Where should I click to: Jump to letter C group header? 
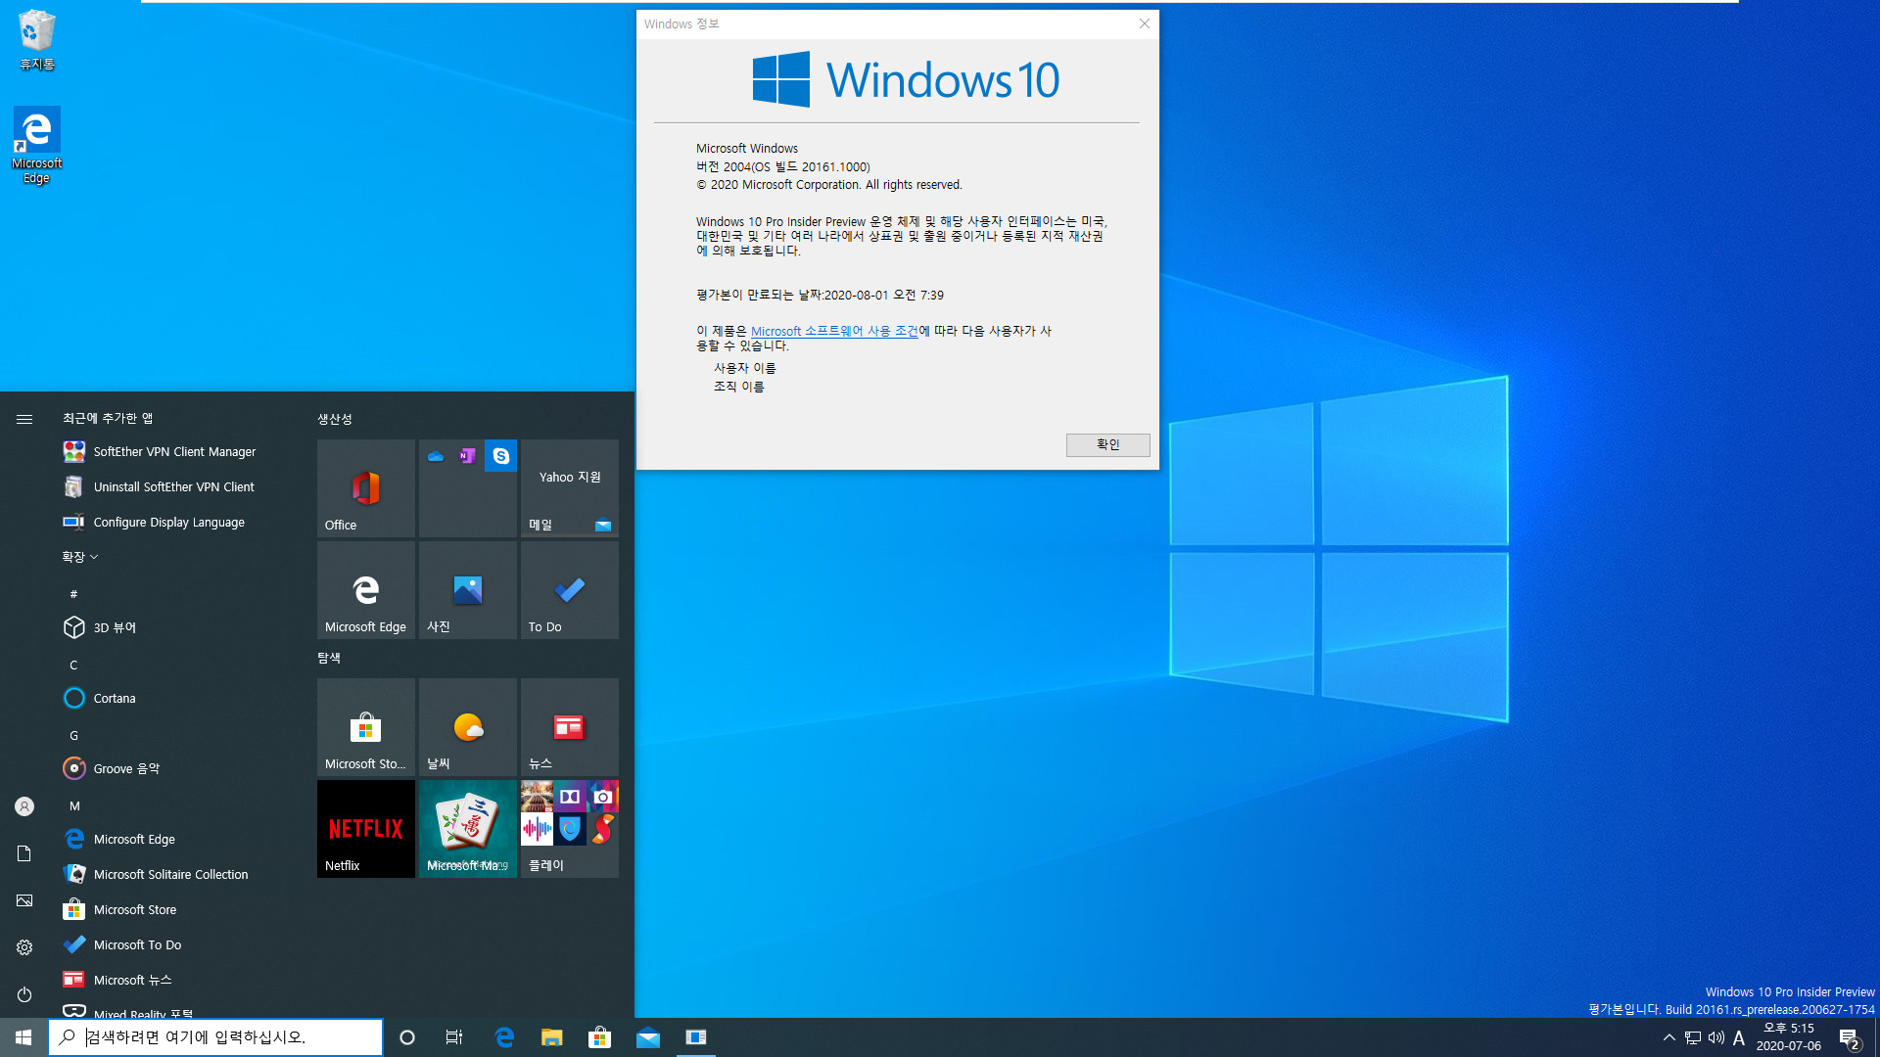73,665
